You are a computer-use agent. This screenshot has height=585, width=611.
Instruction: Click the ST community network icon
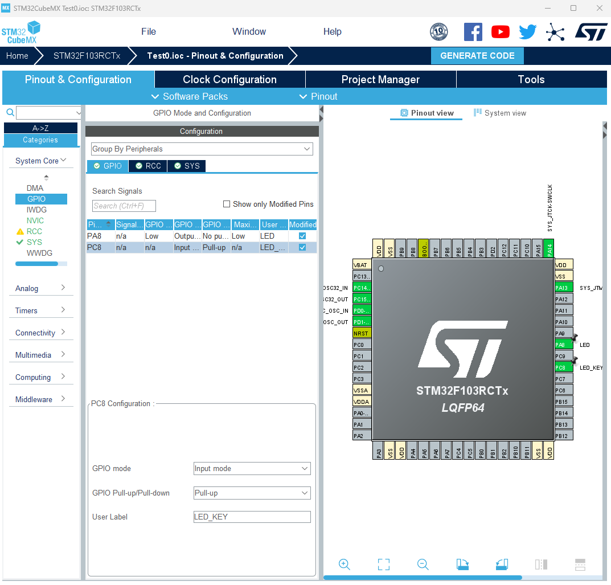pos(555,32)
